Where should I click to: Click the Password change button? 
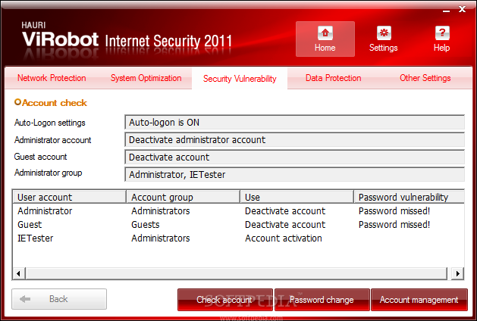click(322, 300)
